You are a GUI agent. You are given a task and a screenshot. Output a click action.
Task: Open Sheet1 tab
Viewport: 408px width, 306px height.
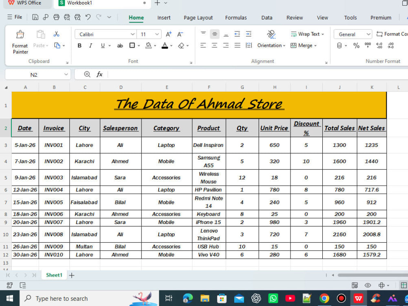click(54, 275)
